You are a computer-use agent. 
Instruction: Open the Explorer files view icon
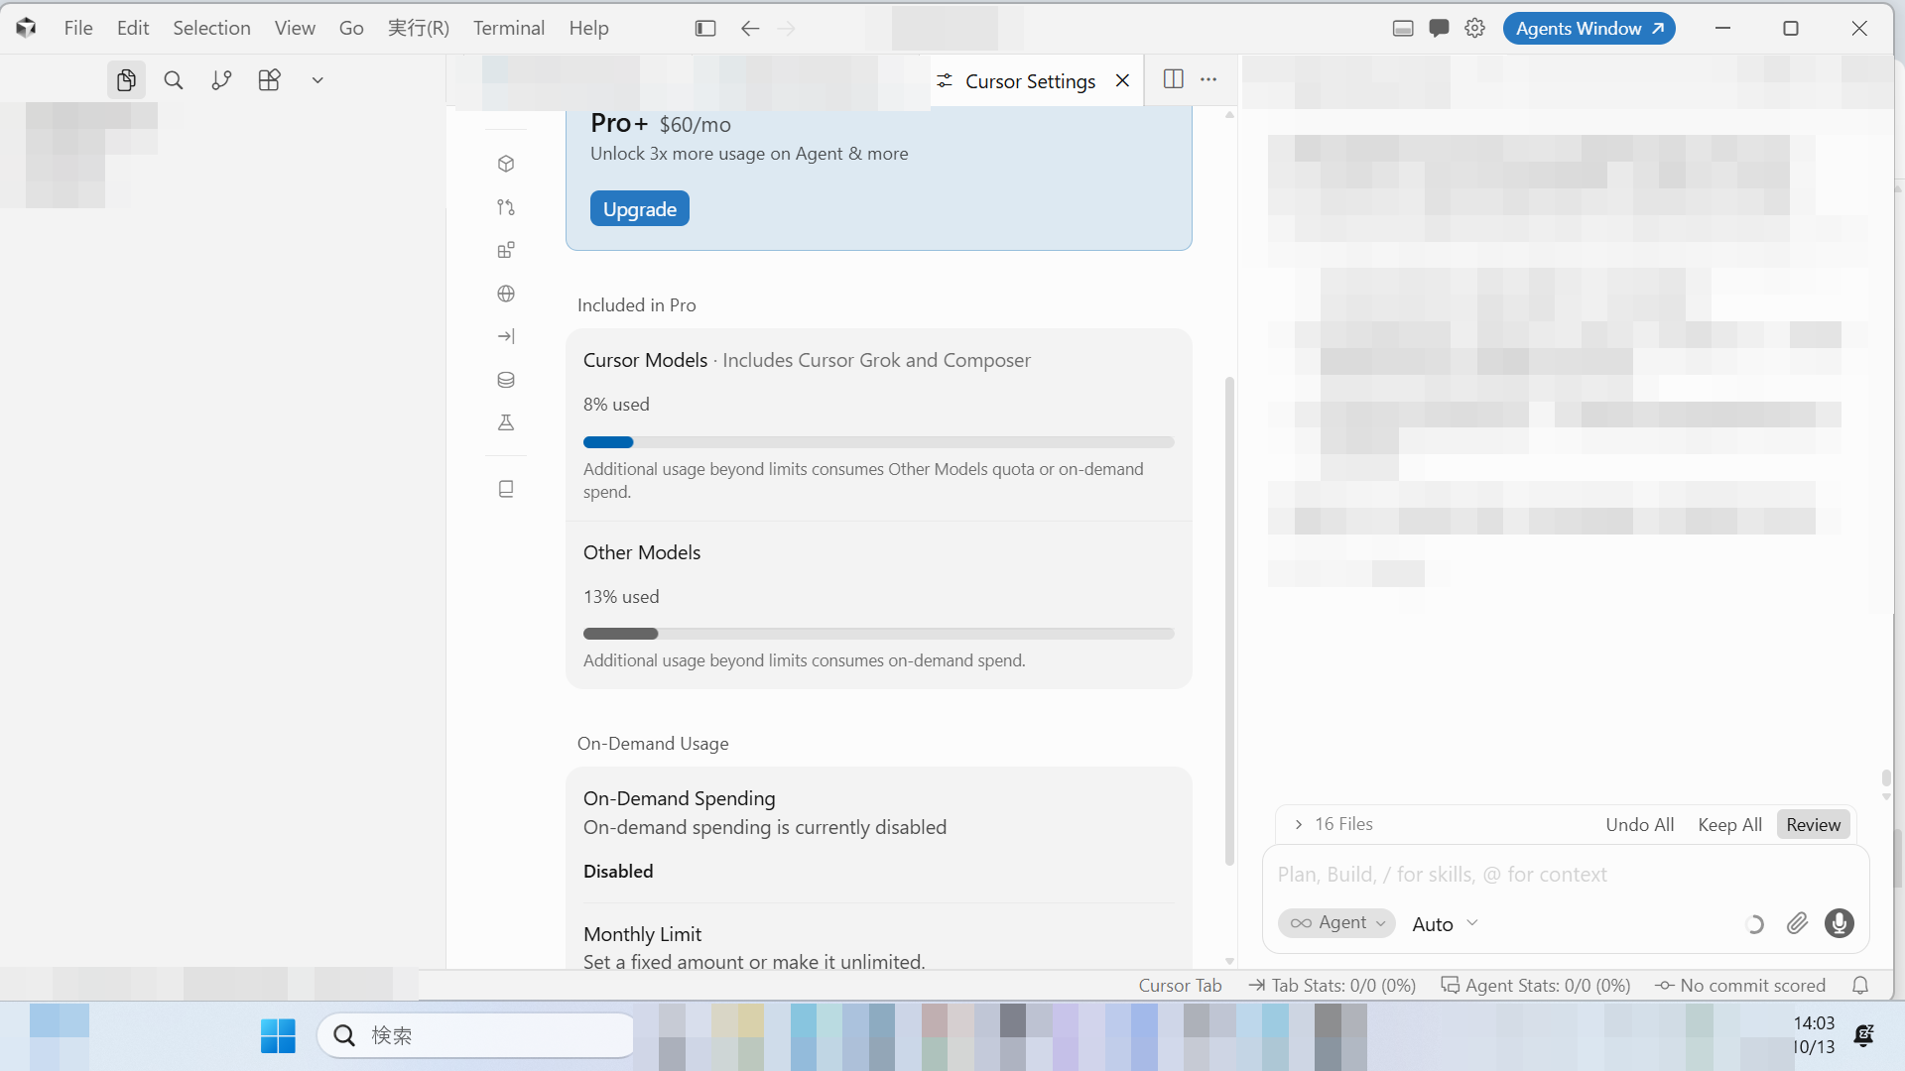click(x=126, y=80)
